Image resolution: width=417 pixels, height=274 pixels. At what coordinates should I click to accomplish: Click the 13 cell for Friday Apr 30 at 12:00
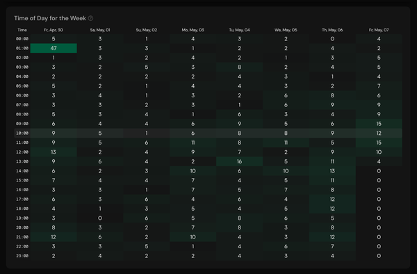[54, 152]
